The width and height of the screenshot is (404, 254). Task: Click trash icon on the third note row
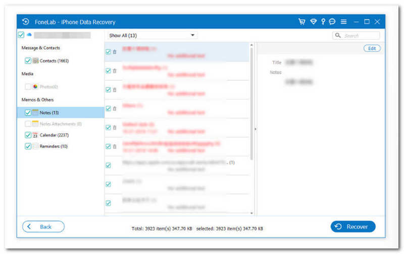(115, 90)
